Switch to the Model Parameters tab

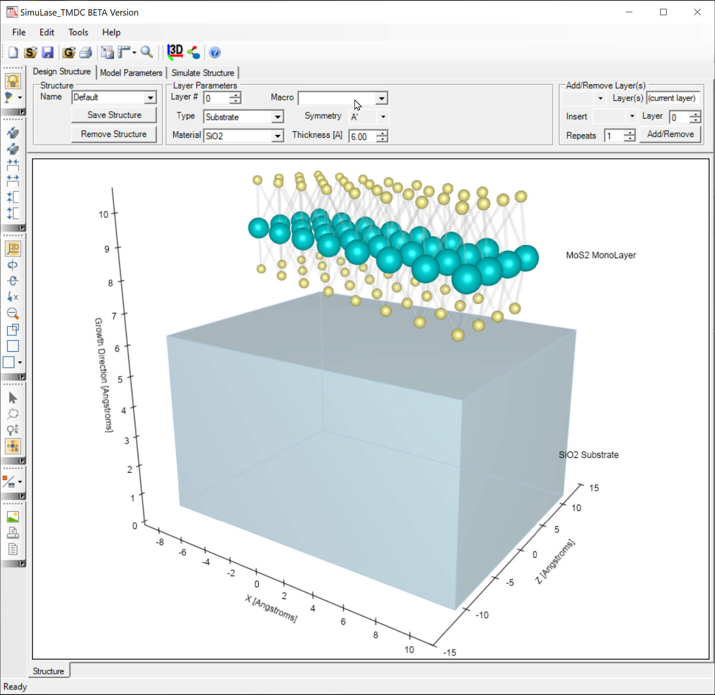[x=131, y=73]
